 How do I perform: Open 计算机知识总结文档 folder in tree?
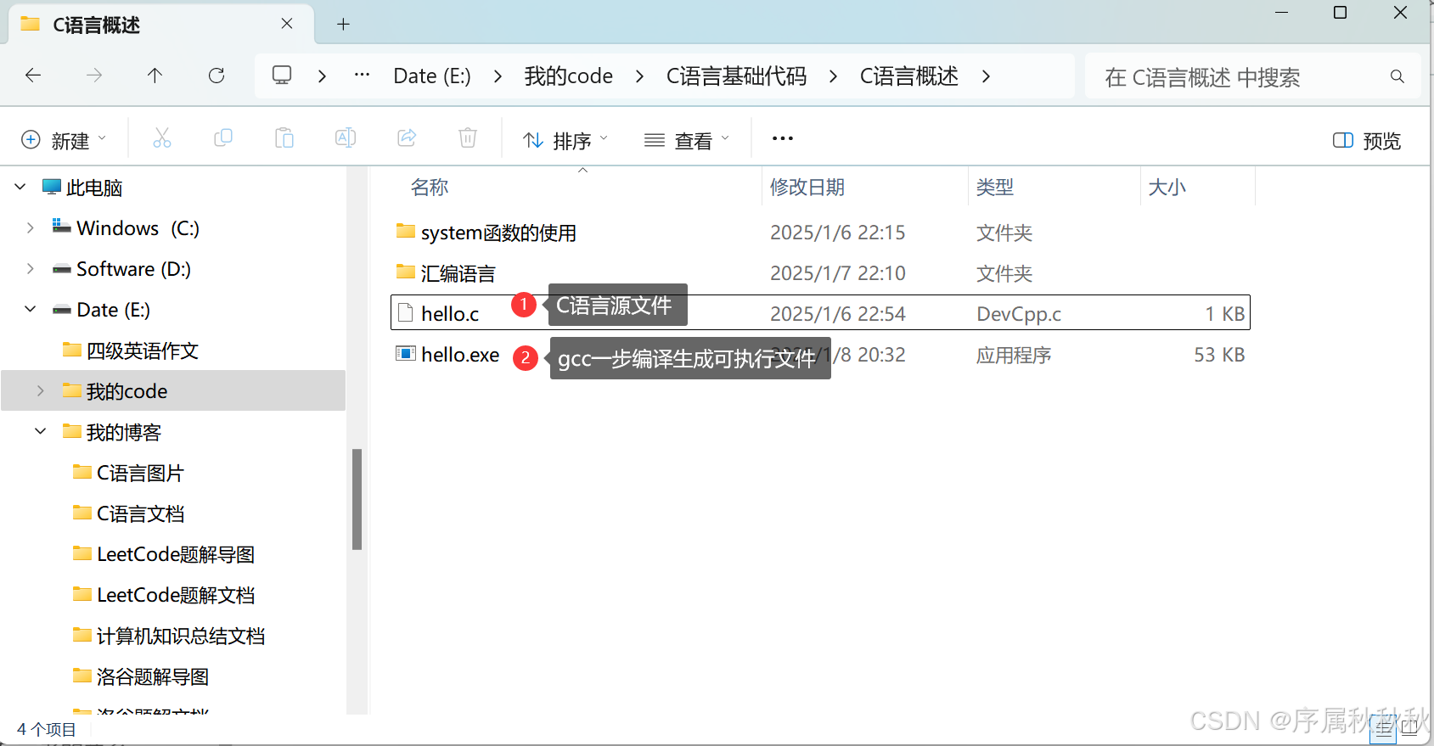click(x=181, y=636)
